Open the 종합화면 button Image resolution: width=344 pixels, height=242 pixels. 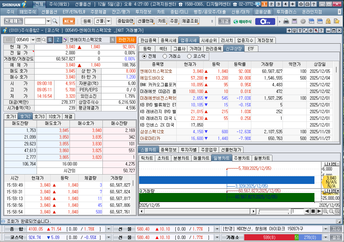[126, 21]
